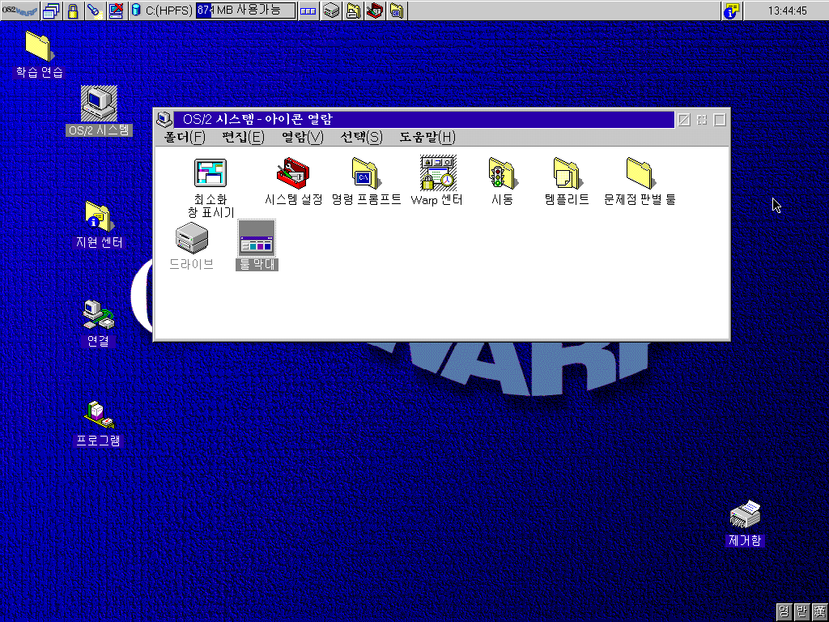Click the flashlight find-objects icon
Screen dimensions: 829x622
(95, 11)
